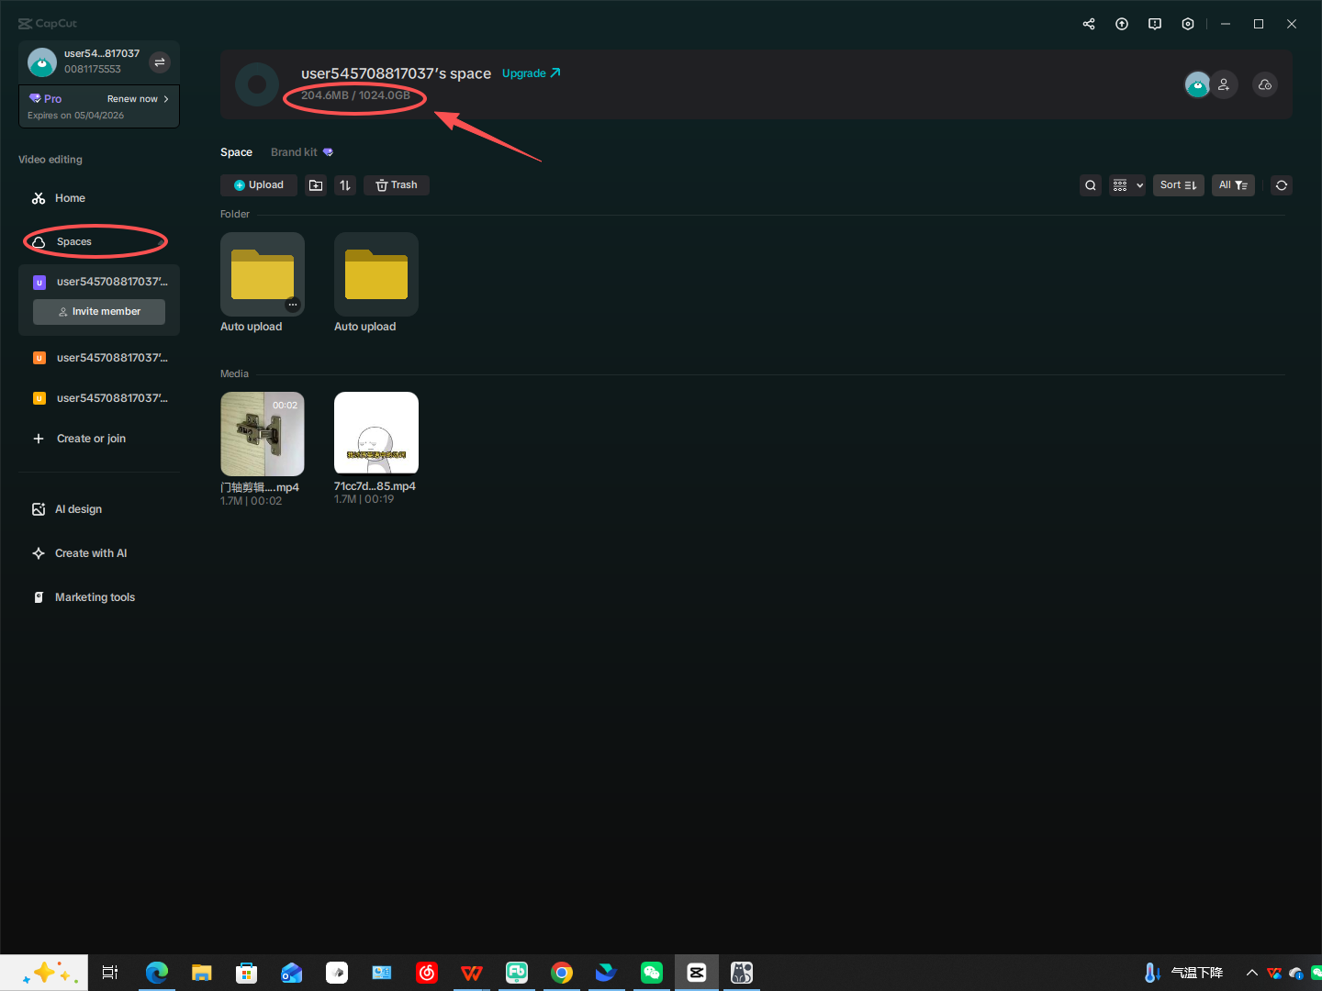Click the CapCut taskbar icon
This screenshot has height=991, width=1322.
tap(697, 973)
